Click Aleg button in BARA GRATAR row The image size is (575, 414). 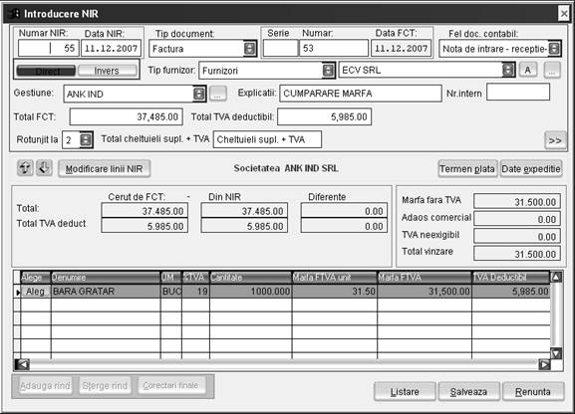click(35, 292)
